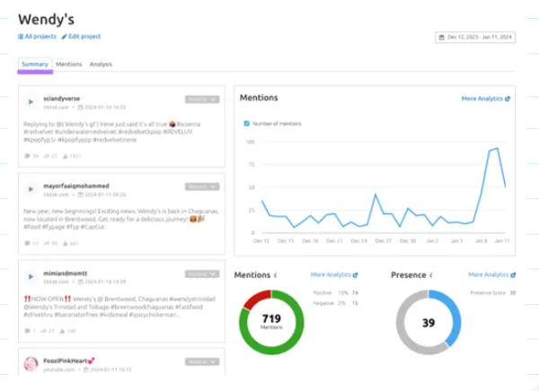Viewport: 539px width, 391px height.
Task: Toggle the Number of mentions checkbox
Action: click(246, 123)
